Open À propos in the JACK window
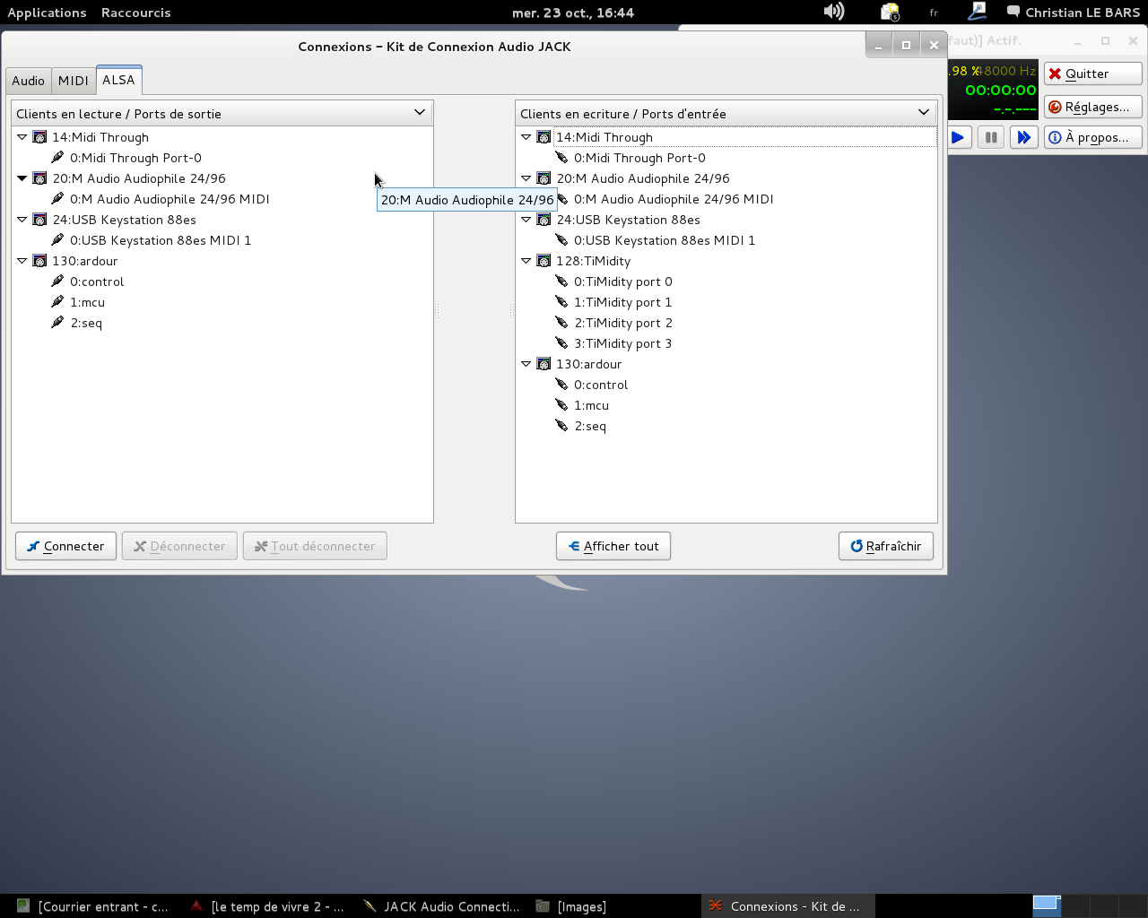The image size is (1148, 918). (x=1092, y=137)
